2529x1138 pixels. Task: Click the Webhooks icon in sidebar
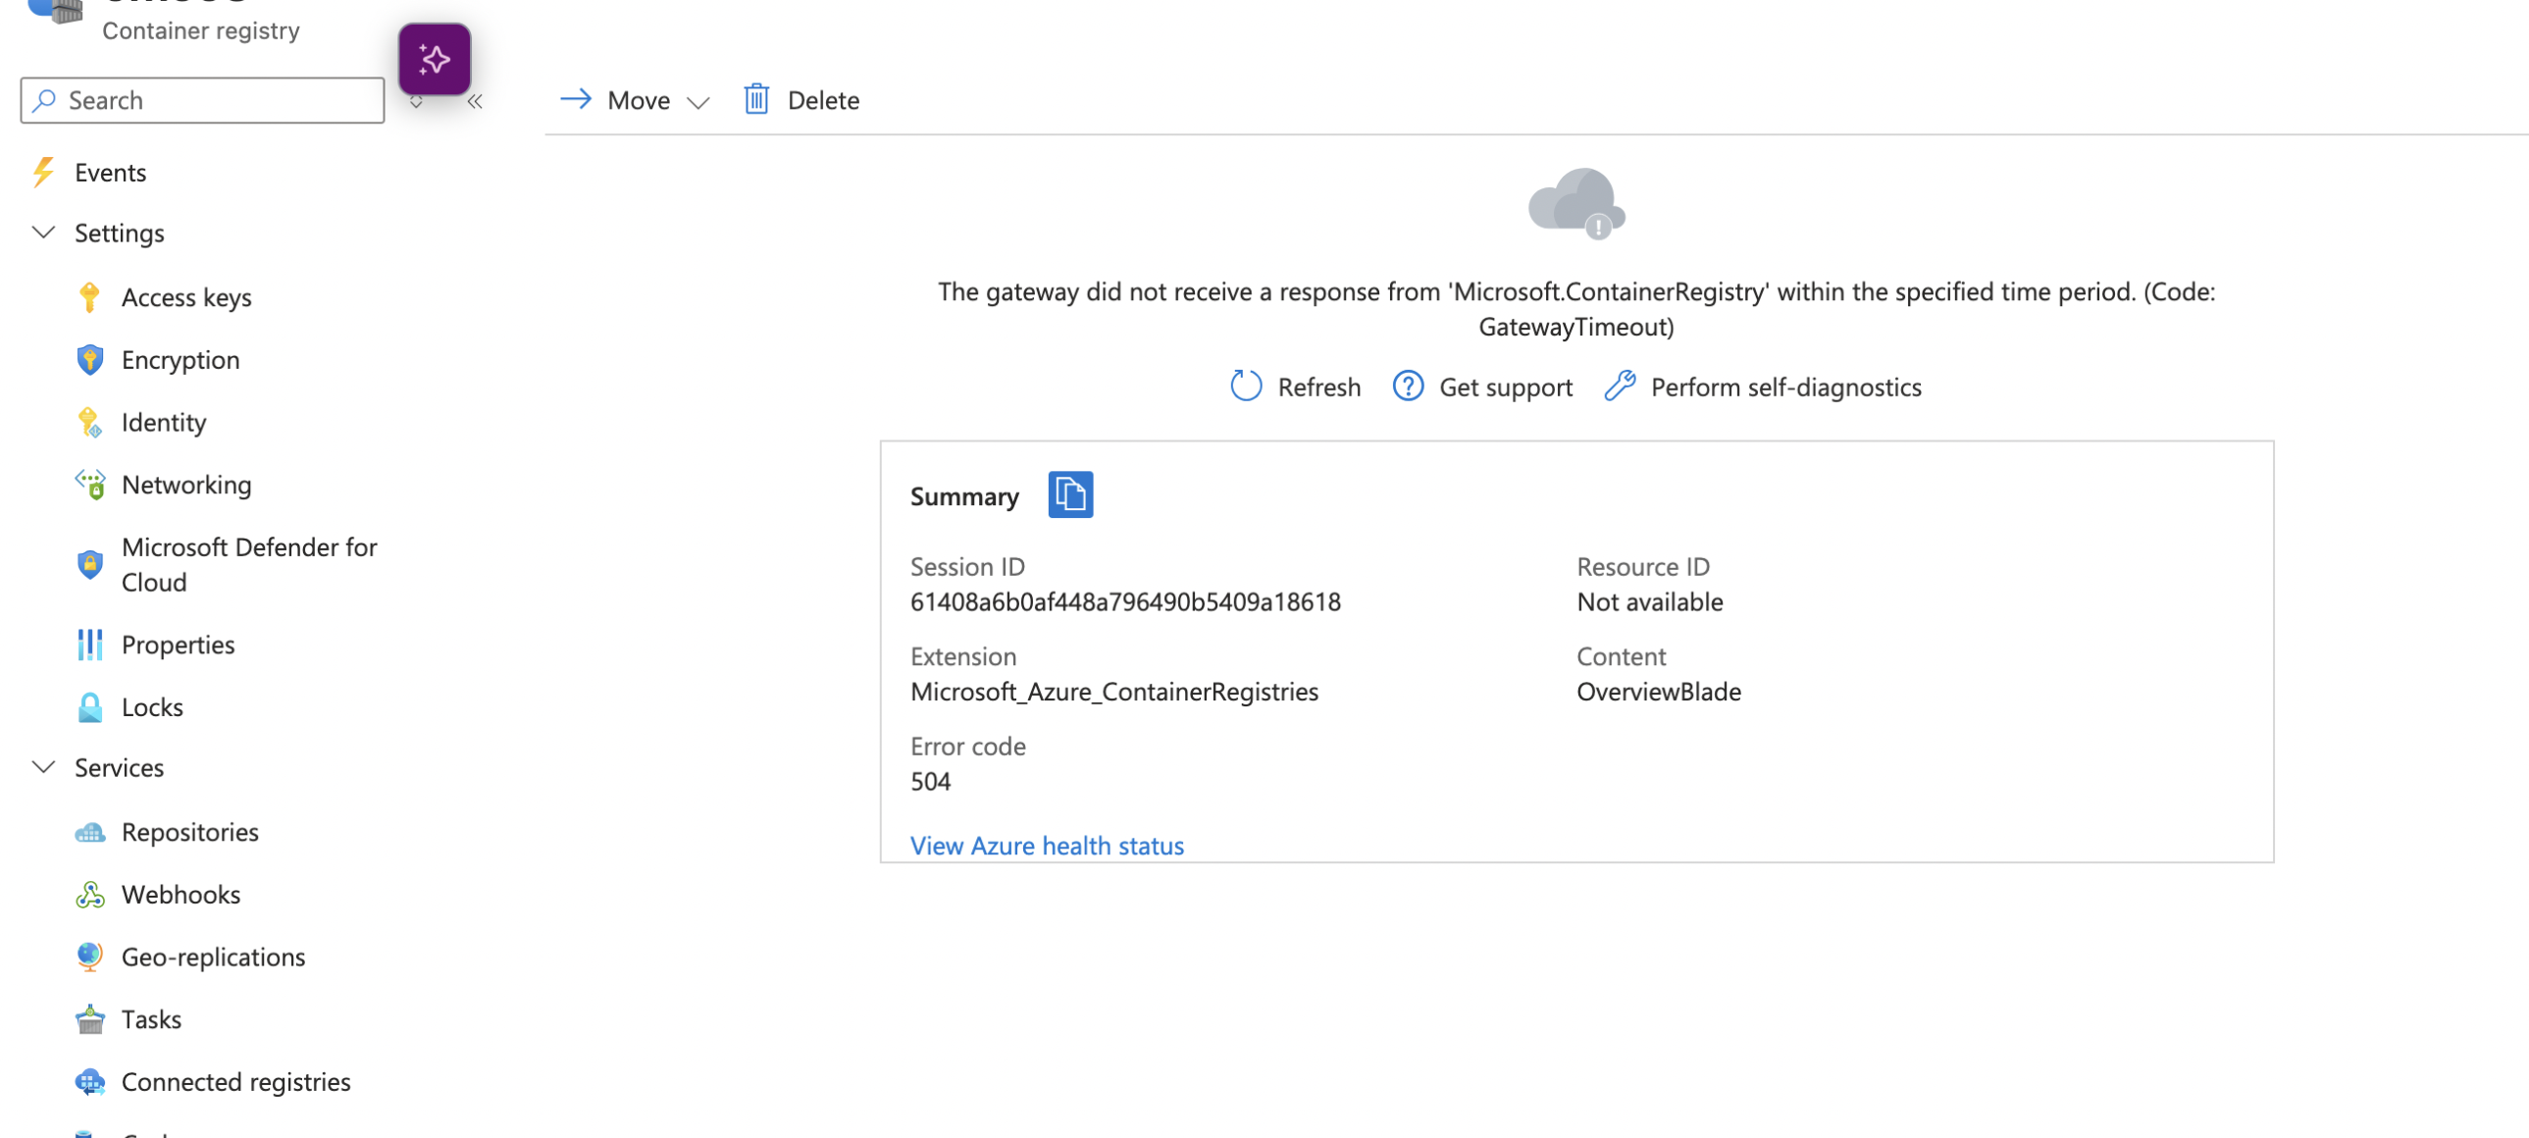(x=89, y=894)
